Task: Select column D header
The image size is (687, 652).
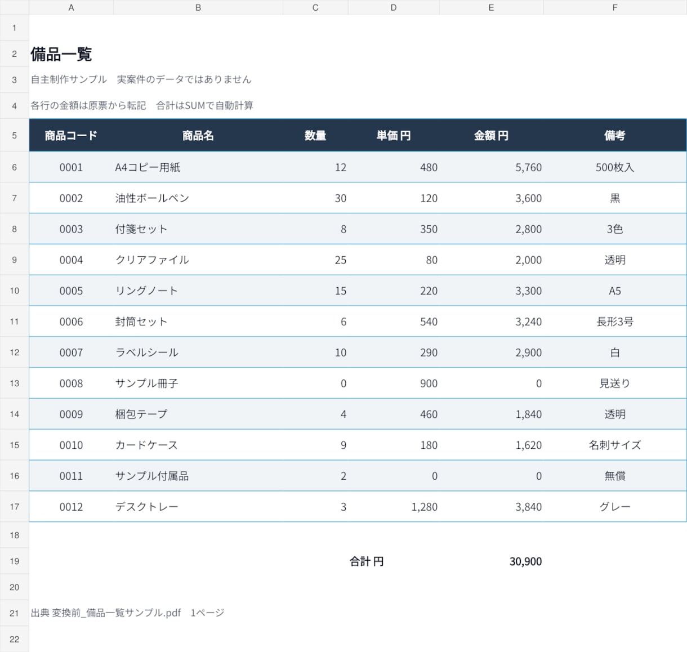Action: click(394, 7)
